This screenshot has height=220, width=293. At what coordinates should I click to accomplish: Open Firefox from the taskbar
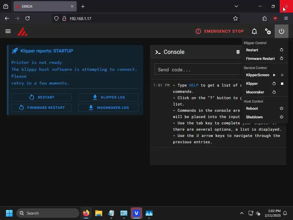click(86, 213)
